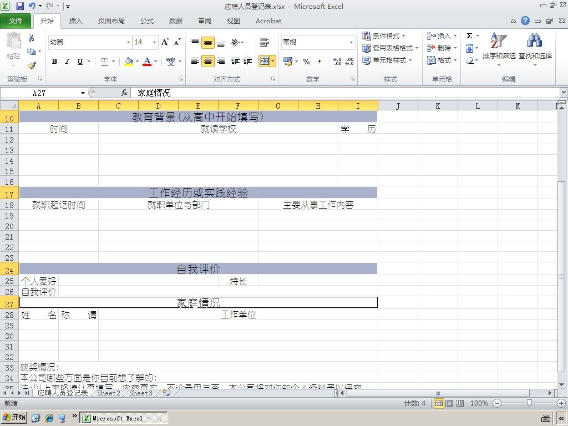Toggle center horizontal alignment
Screen dimensions: 568x426
[208, 61]
